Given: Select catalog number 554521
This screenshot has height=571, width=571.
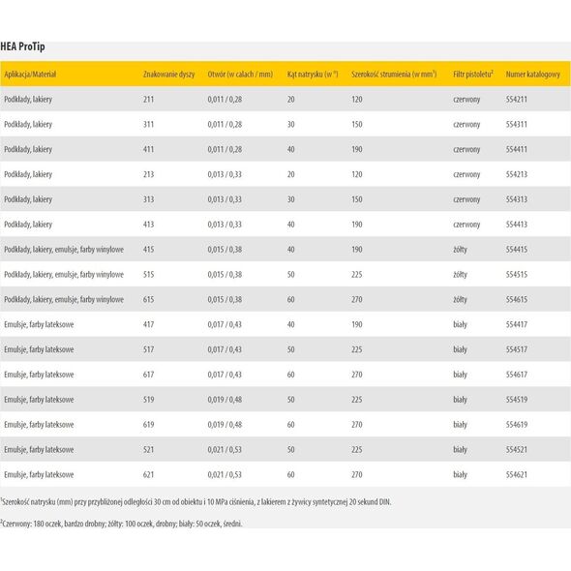Looking at the screenshot, I should pos(517,449).
